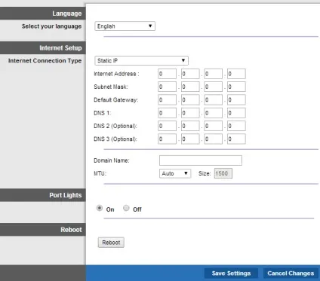Click the 'Internet Address :' label
Viewport: 320px width, 281px height.
pyautogui.click(x=116, y=74)
